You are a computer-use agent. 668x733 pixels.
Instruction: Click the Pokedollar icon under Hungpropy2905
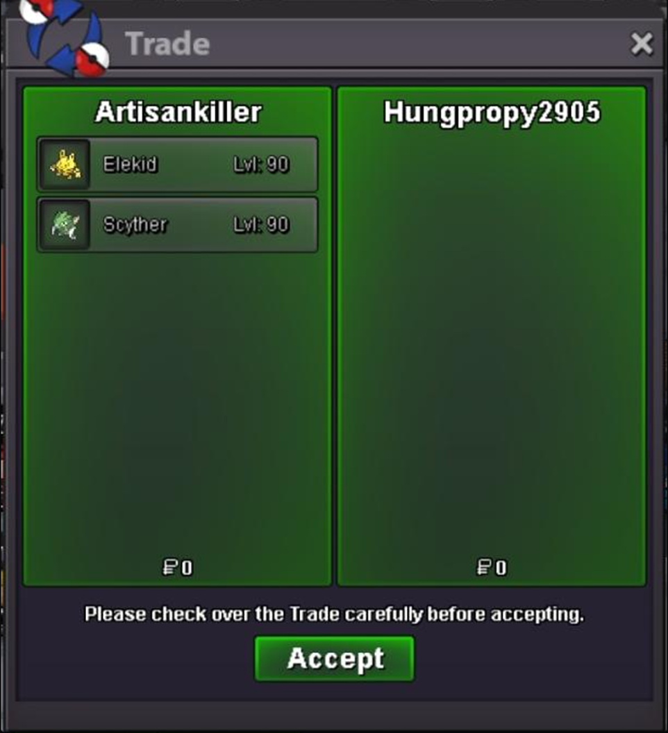484,568
